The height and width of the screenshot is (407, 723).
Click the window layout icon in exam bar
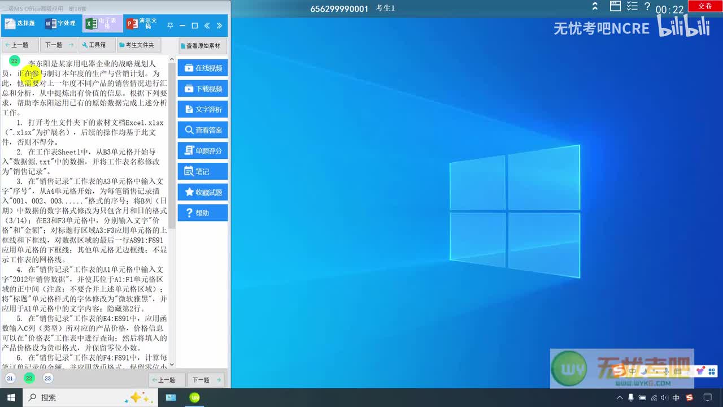616,7
